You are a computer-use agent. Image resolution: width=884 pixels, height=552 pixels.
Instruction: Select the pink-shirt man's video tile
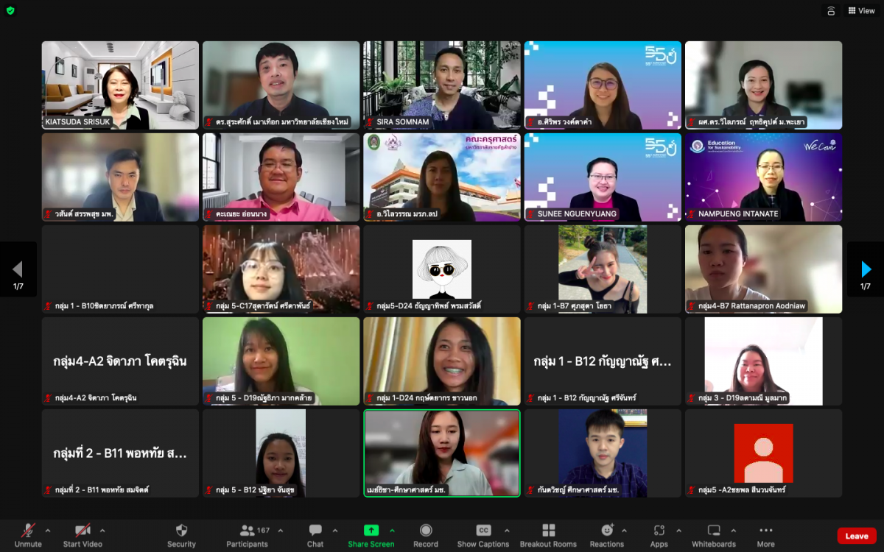point(281,177)
